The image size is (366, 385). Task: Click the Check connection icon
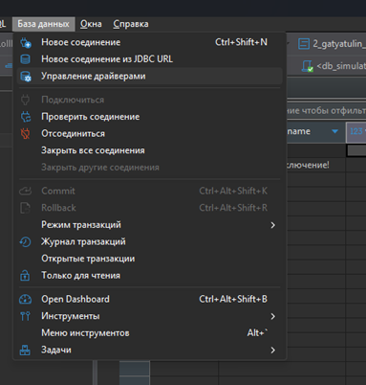point(26,117)
